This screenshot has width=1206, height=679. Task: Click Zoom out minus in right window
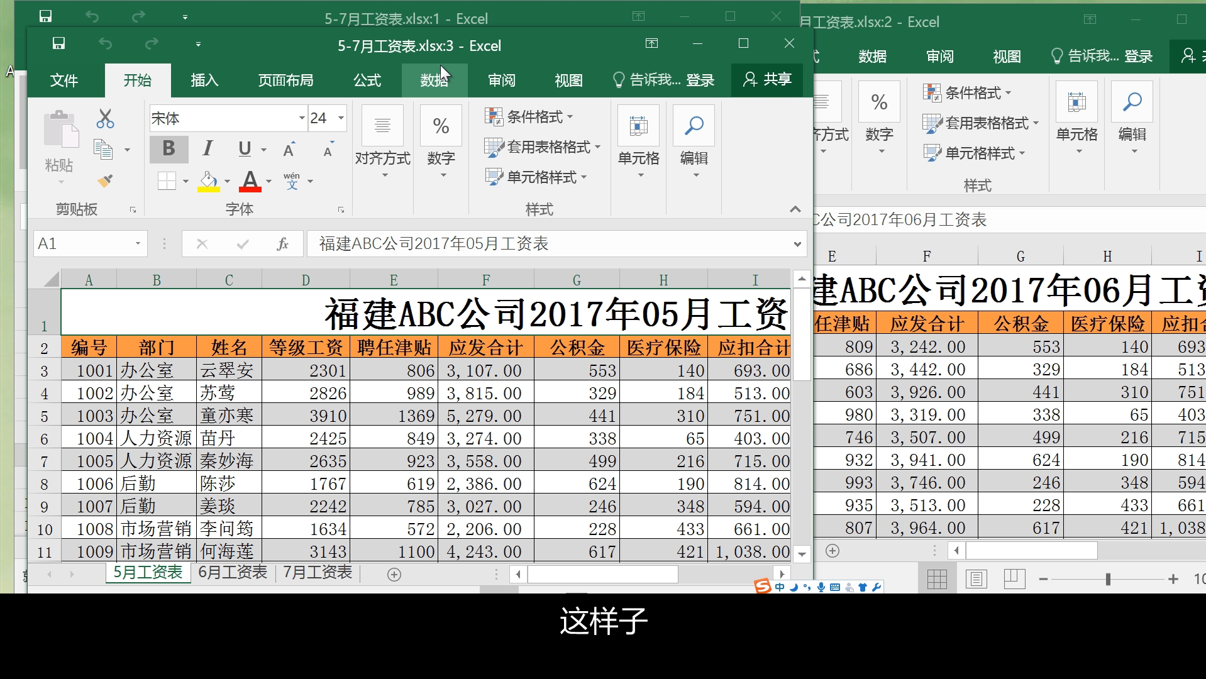pyautogui.click(x=1043, y=579)
